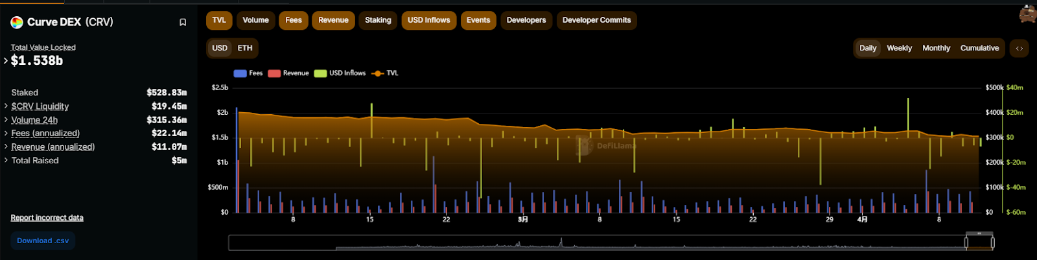Click the bookmark icon next to Curve DEX
1037x260 pixels.
coord(183,22)
